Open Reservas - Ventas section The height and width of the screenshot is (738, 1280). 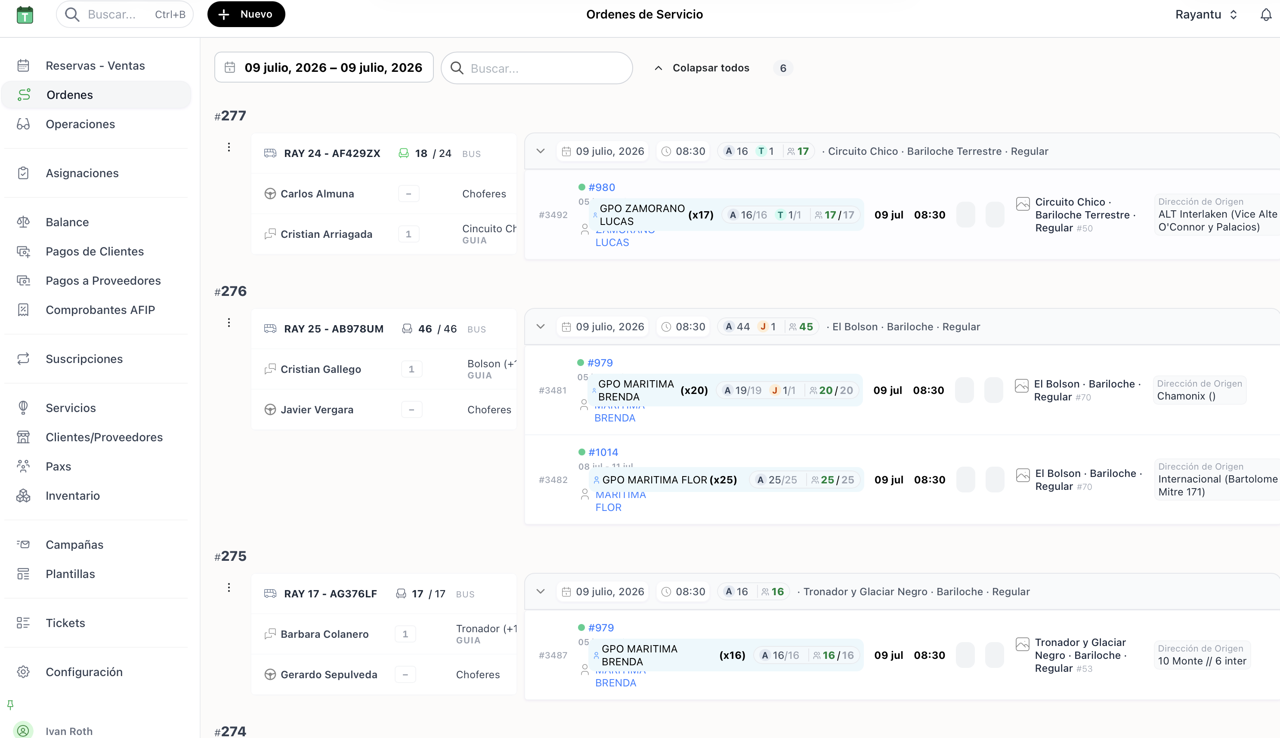pos(96,65)
